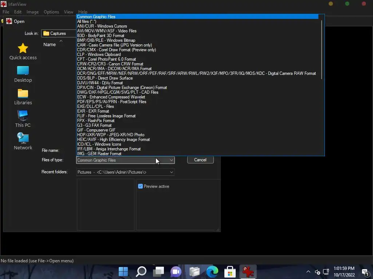Image resolution: width=373 pixels, height=279 pixels.
Task: Select HDP/JXR/WDP JPEG-XR option
Action: [x=197, y=135]
